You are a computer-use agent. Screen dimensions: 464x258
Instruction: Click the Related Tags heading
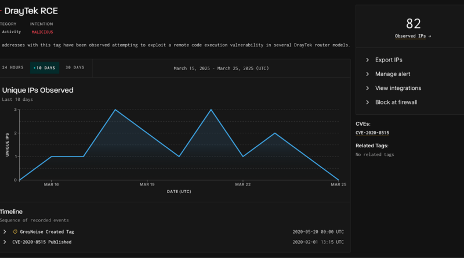pyautogui.click(x=372, y=146)
